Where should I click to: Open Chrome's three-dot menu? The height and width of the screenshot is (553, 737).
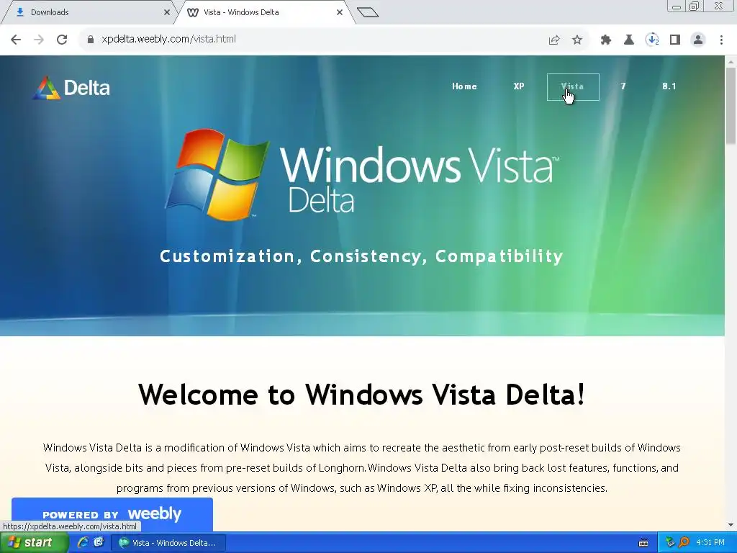[721, 40]
